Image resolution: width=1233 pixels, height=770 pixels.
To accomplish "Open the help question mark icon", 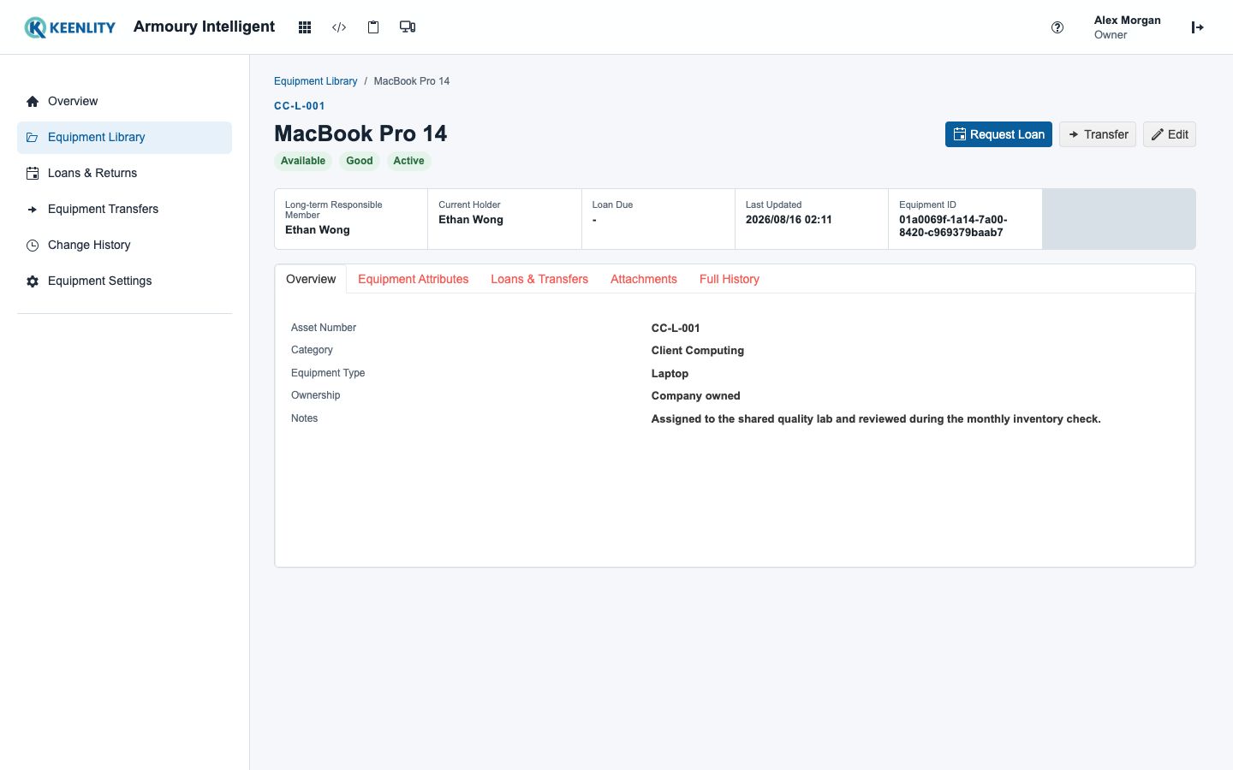I will click(x=1057, y=27).
